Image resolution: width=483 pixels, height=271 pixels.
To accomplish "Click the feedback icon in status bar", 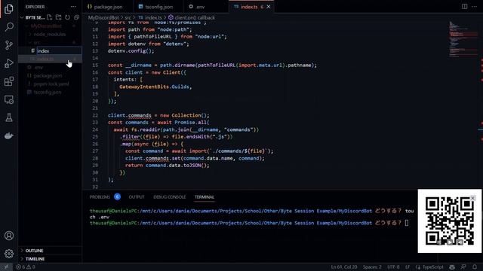I will click(463, 267).
